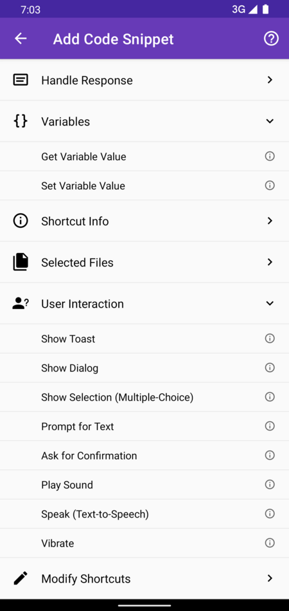
Task: Expand the Handle Response section
Action: tap(144, 80)
